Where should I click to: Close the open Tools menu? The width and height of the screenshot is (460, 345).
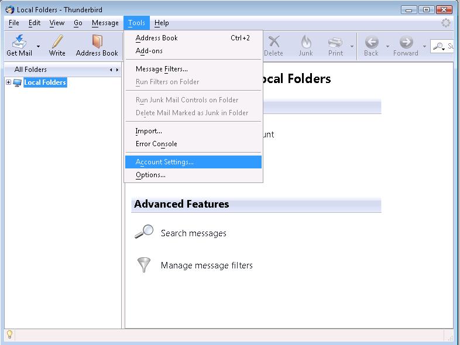click(x=136, y=23)
